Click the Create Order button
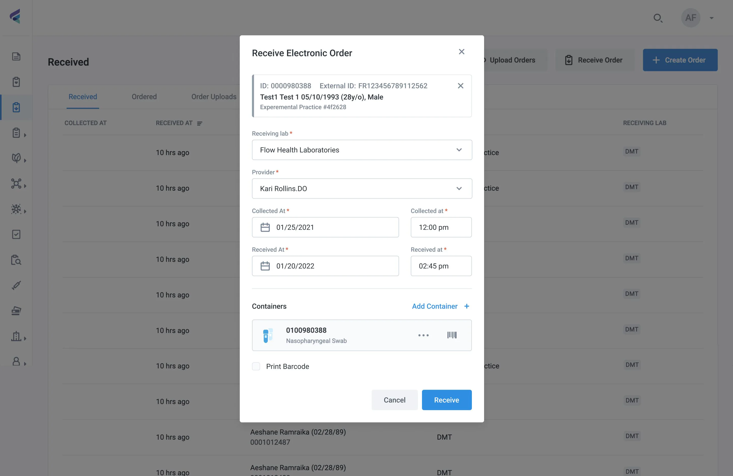Screen dimensions: 733x476 680,60
